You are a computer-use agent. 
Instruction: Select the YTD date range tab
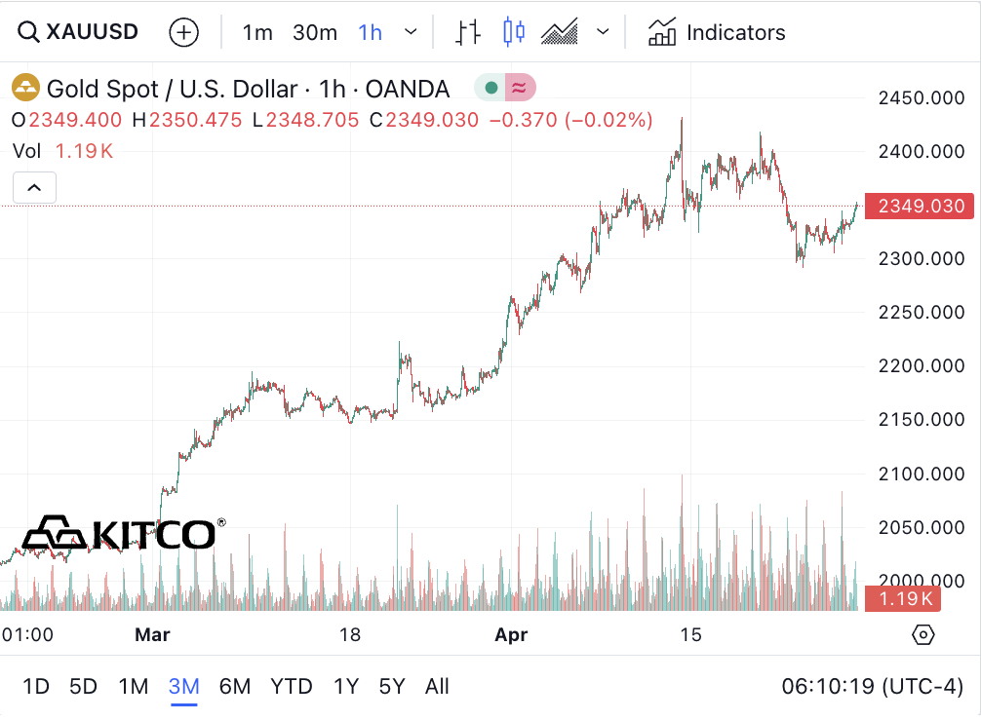tap(292, 686)
